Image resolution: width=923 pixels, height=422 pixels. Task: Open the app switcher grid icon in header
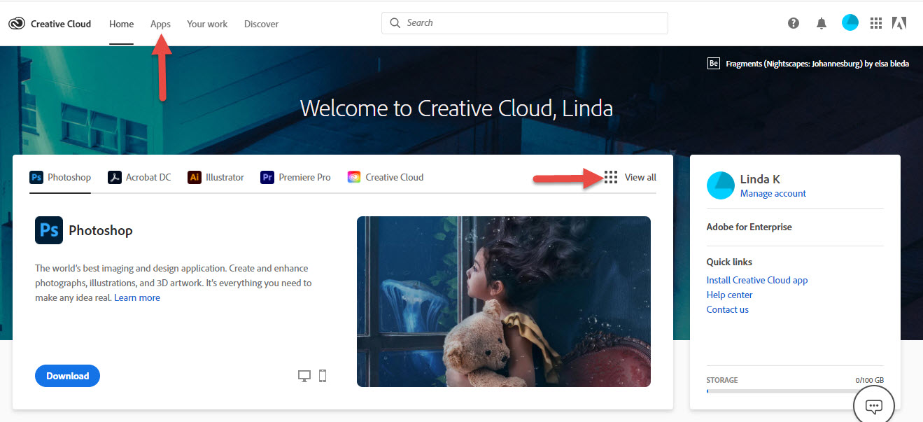coord(876,23)
